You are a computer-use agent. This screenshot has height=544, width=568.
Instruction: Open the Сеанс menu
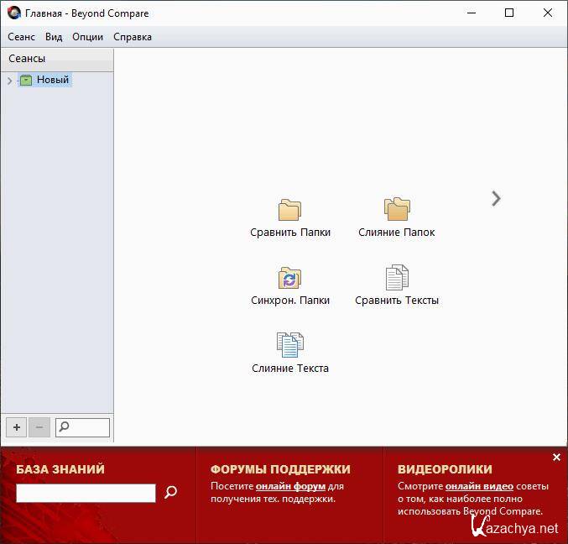[22, 37]
